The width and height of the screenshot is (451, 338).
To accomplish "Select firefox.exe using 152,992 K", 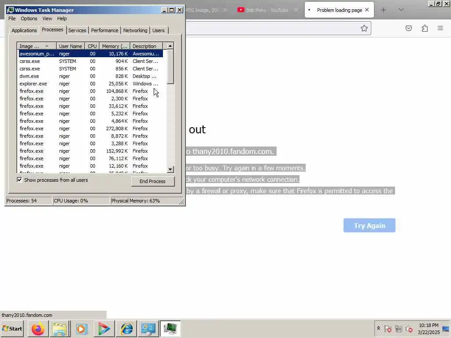I will coord(90,151).
